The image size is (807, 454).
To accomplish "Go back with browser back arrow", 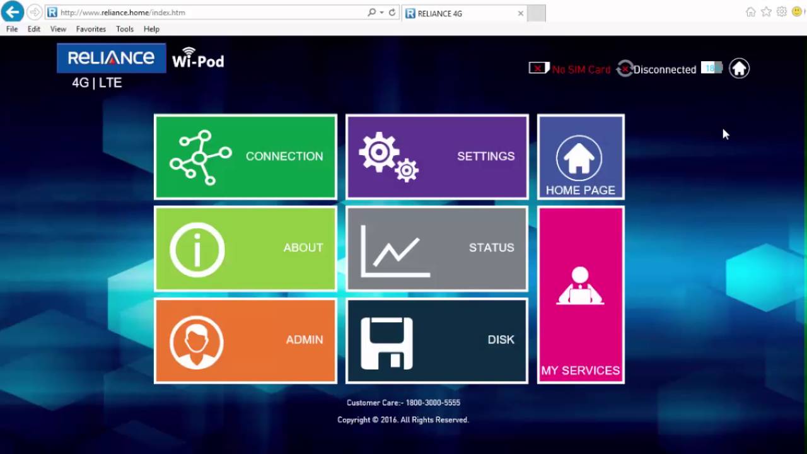I will [12, 12].
